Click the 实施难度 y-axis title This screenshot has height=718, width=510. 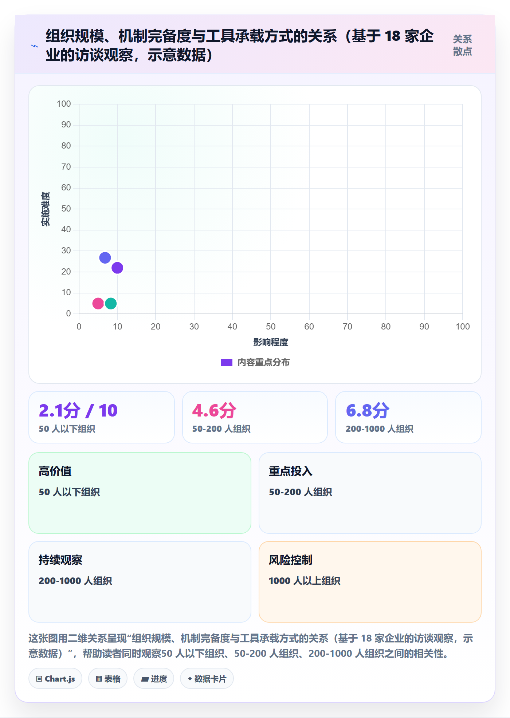pyautogui.click(x=46, y=209)
